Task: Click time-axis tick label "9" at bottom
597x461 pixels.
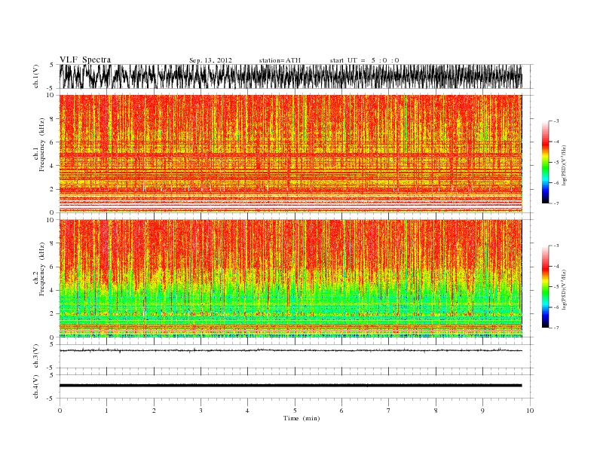Action: click(x=482, y=411)
